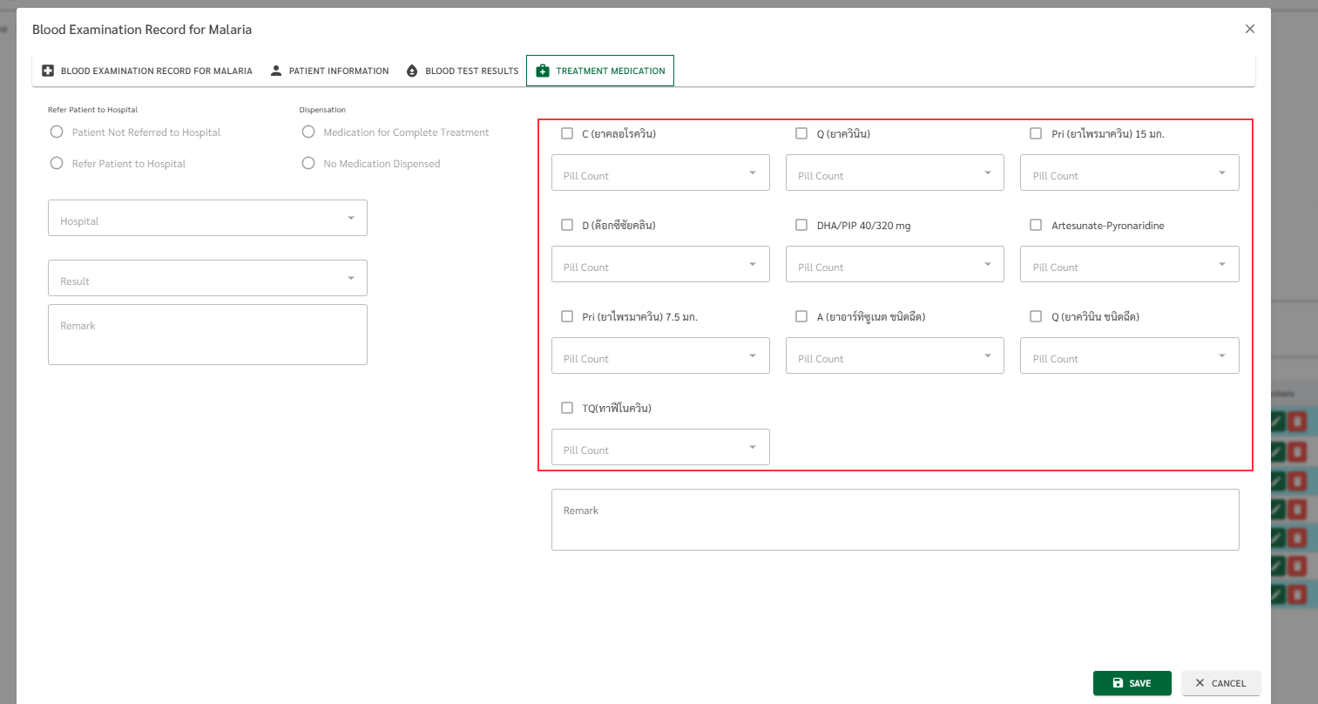The height and width of the screenshot is (704, 1318).
Task: Click the person icon beside Patient Information
Action: [x=276, y=71]
